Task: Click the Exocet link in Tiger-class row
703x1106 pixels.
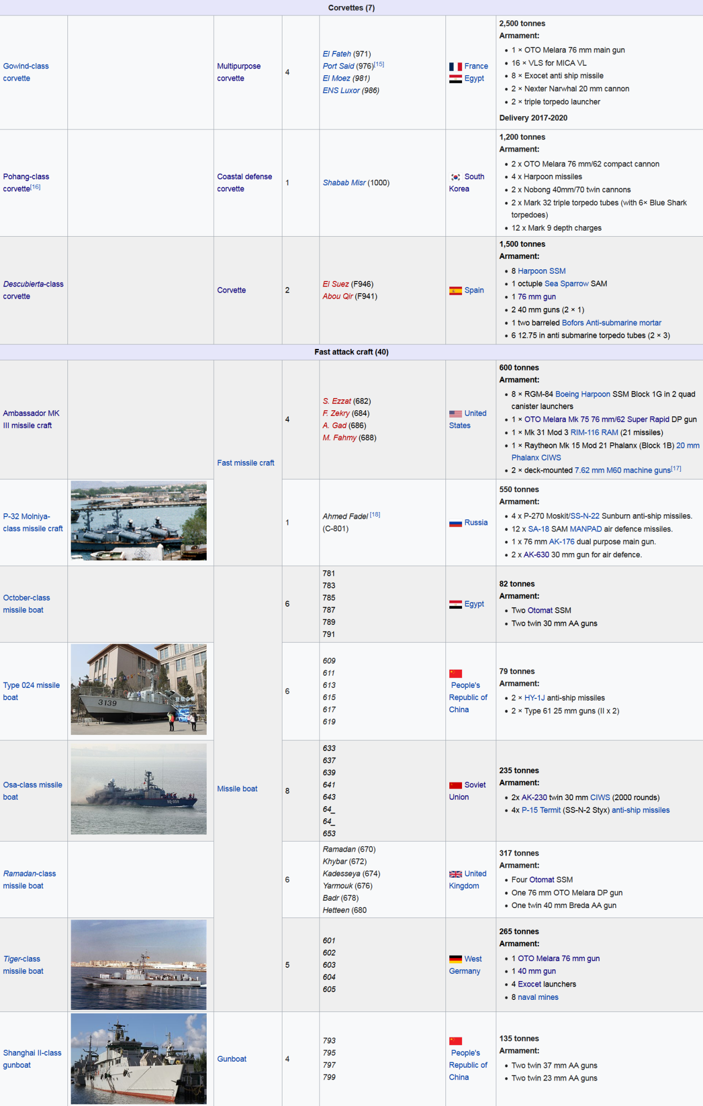Action: [x=529, y=984]
